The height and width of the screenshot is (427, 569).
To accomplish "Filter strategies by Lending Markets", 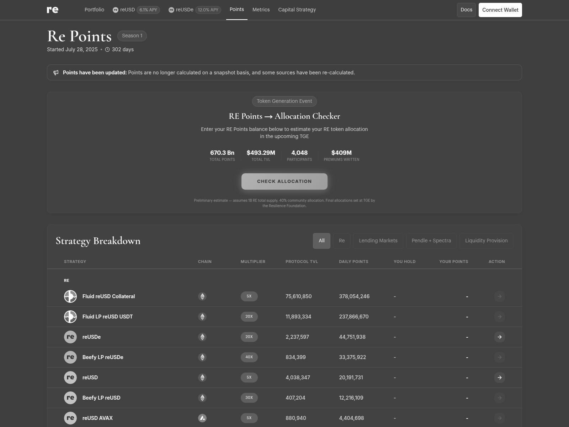I will 378,241.
